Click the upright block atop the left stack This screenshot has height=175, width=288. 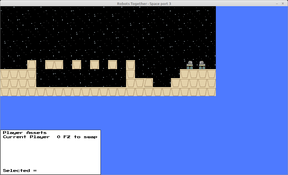(32, 65)
